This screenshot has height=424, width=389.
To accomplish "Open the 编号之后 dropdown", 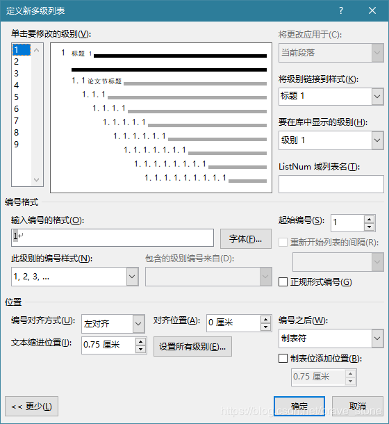I will pos(378,339).
